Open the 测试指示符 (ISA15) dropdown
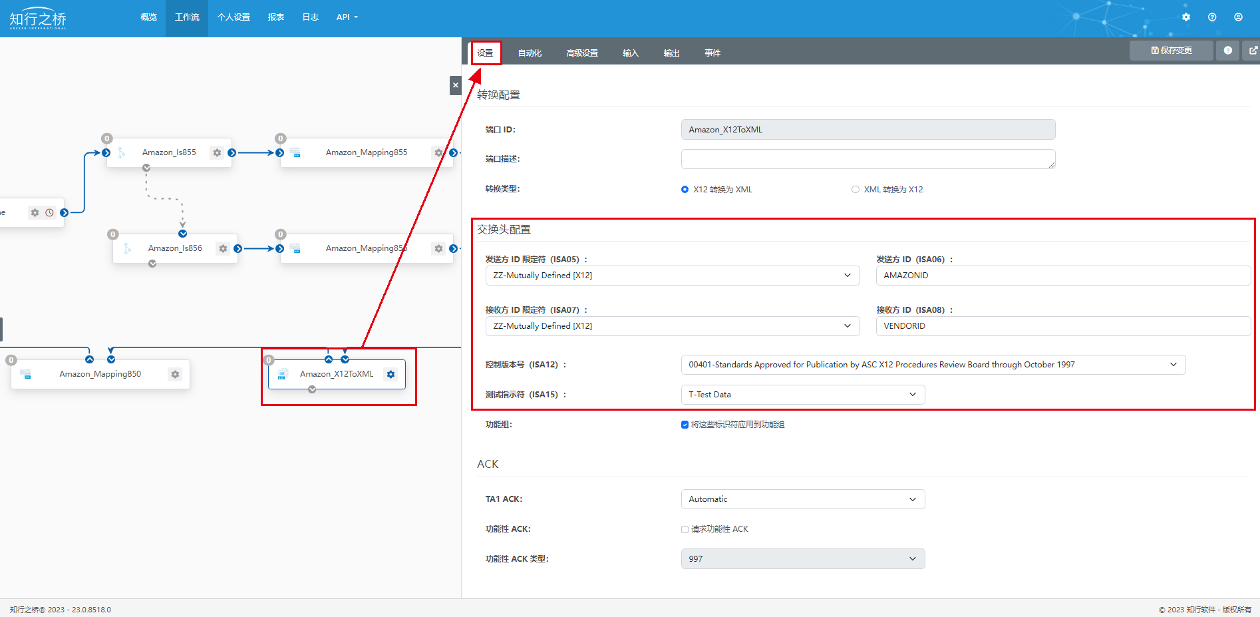Image resolution: width=1260 pixels, height=617 pixels. coord(802,395)
